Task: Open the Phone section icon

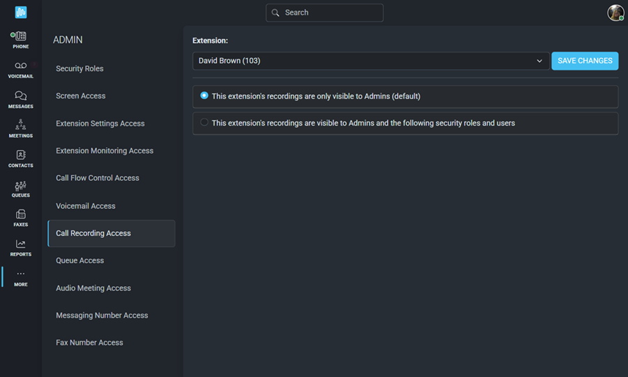Action: pyautogui.click(x=20, y=36)
